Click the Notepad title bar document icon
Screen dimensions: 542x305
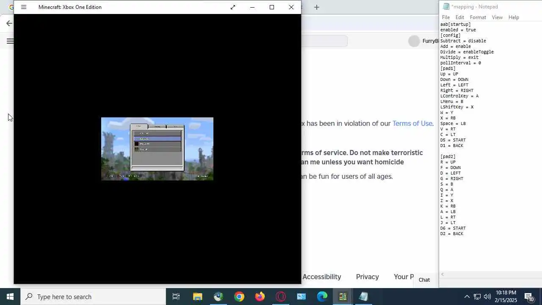pos(446,7)
